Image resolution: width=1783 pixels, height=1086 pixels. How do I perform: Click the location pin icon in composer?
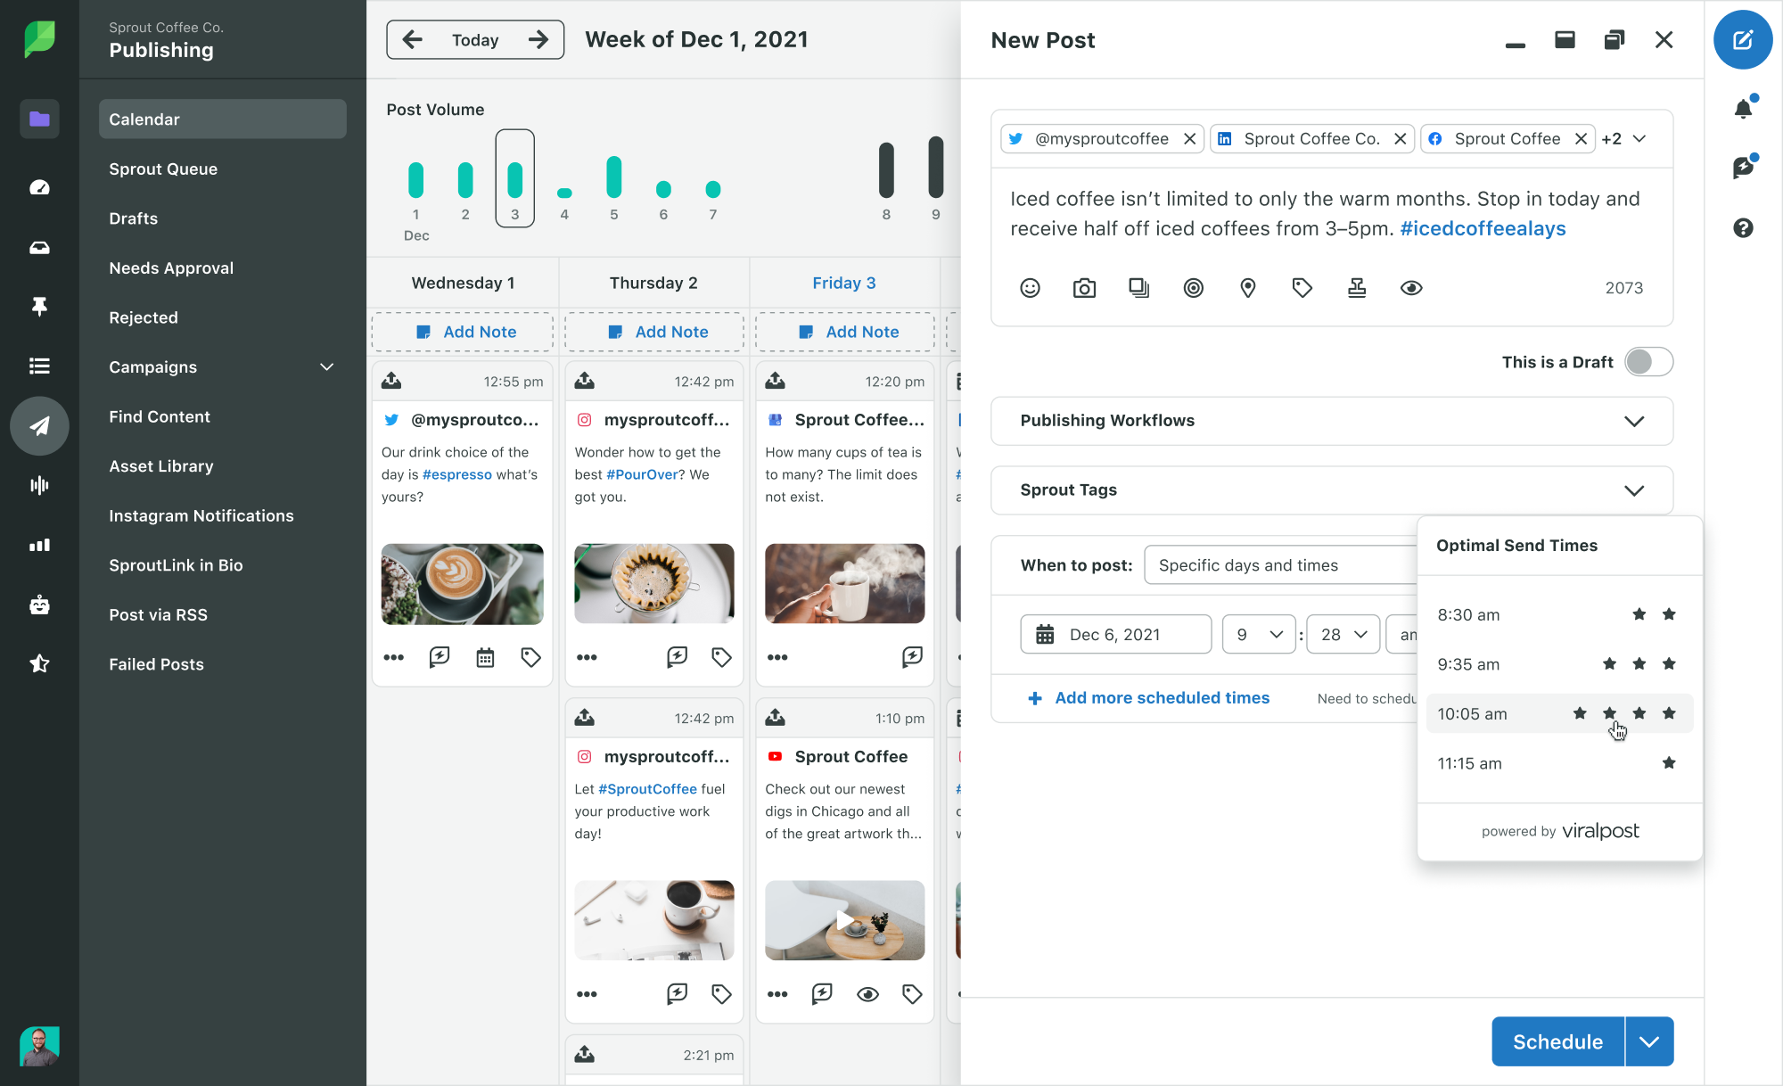1247,288
